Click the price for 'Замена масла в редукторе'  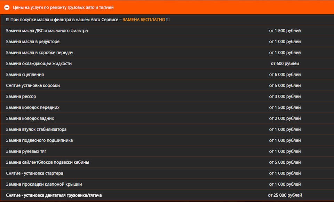[285, 41]
